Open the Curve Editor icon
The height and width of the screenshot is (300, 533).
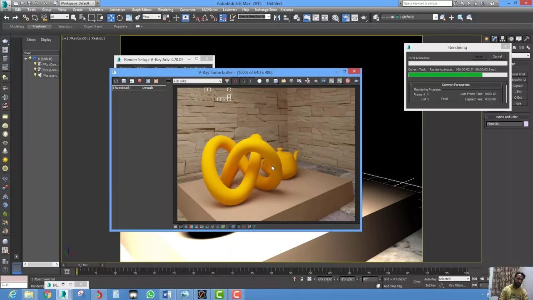click(x=316, y=17)
